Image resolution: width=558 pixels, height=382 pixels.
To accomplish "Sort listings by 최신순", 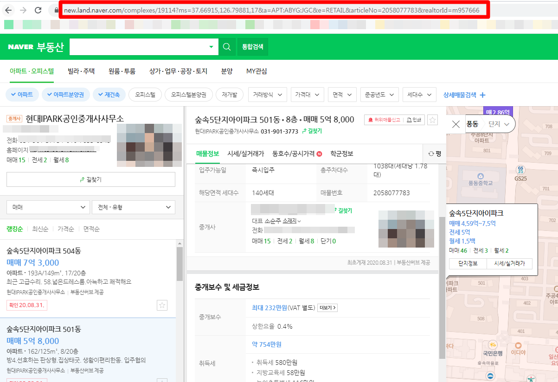I will (x=40, y=229).
